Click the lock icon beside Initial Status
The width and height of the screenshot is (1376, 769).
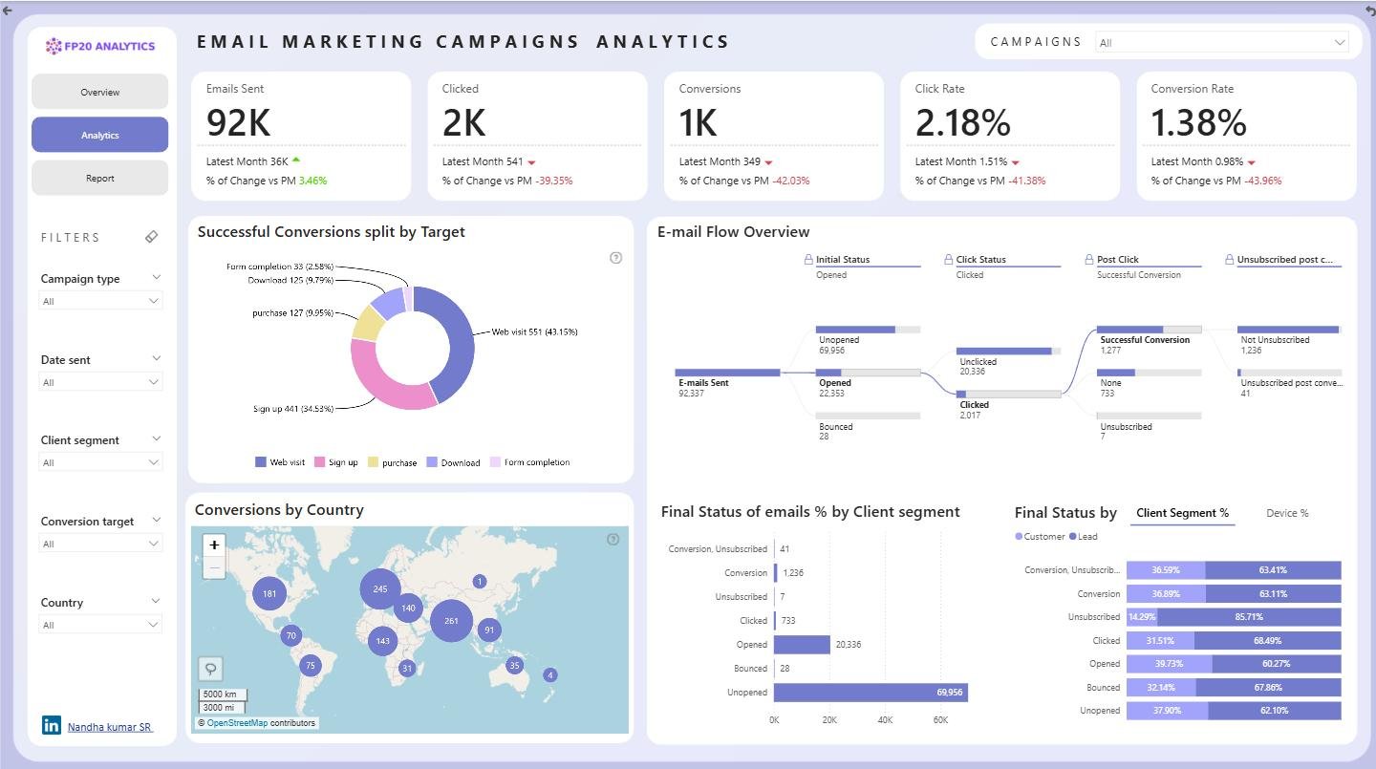[x=808, y=259]
